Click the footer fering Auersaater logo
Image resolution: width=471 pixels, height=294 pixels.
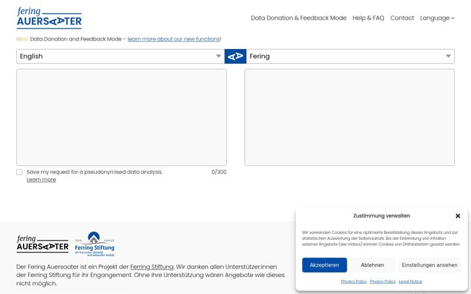(x=43, y=244)
